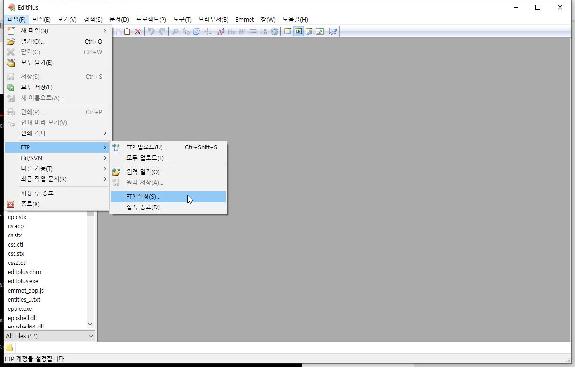Click the red X Delete toolbar icon

pos(138,31)
